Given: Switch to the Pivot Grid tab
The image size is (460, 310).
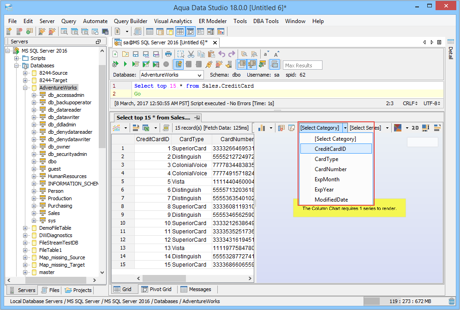Looking at the screenshot, I should [157, 289].
